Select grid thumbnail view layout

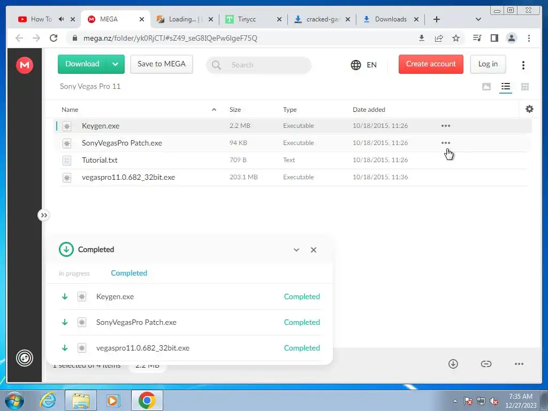click(525, 87)
